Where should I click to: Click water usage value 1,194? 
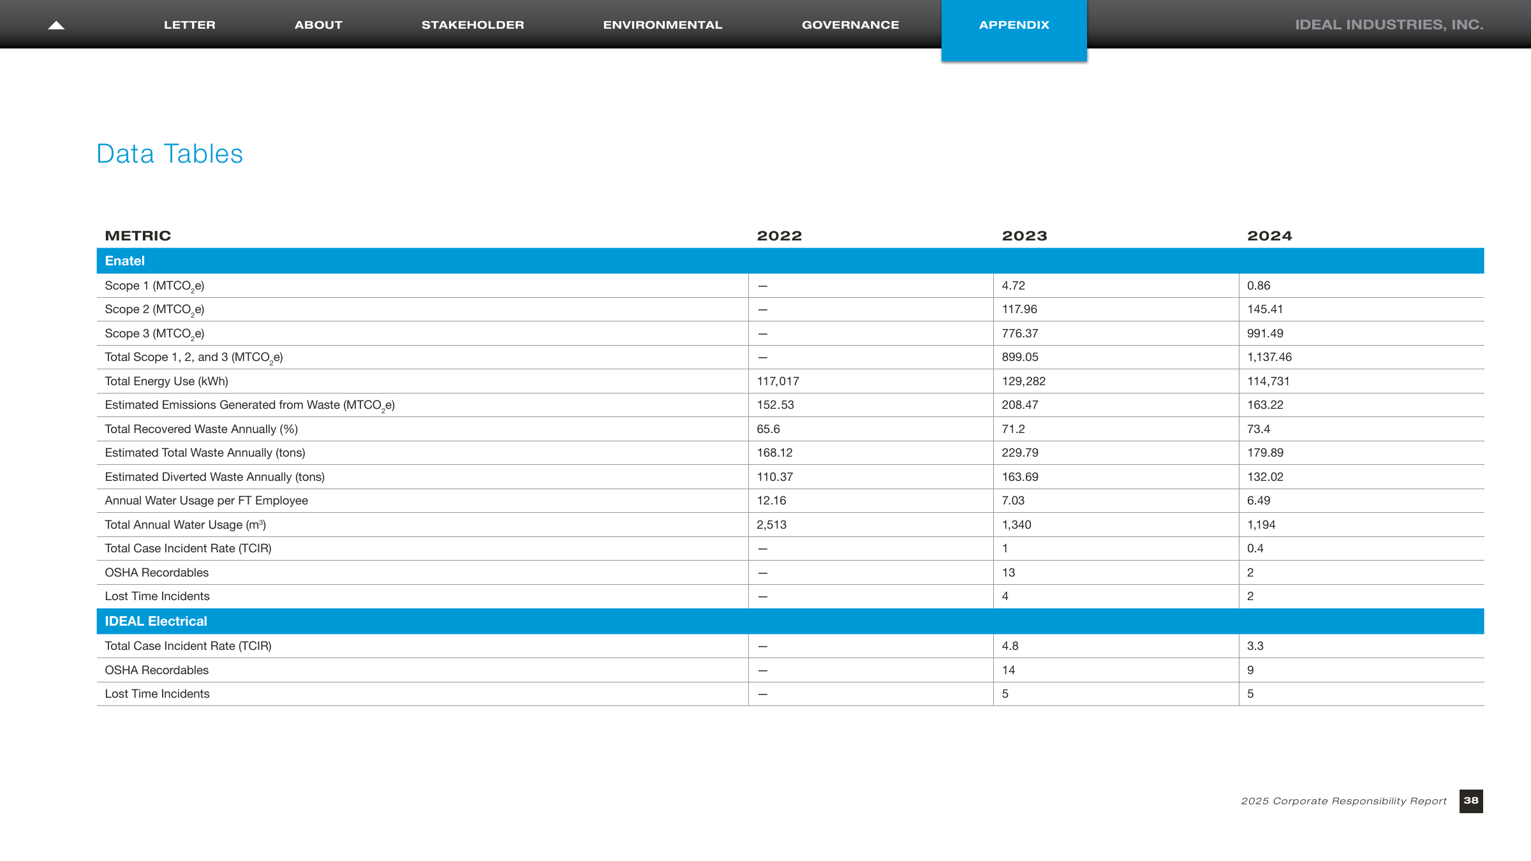click(x=1261, y=525)
